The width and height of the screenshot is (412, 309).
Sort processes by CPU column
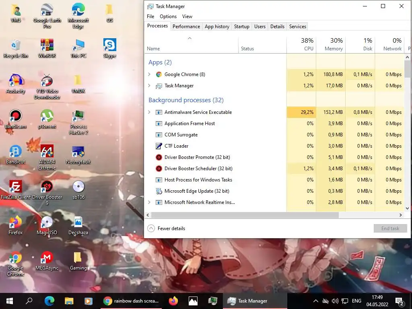[x=301, y=45]
